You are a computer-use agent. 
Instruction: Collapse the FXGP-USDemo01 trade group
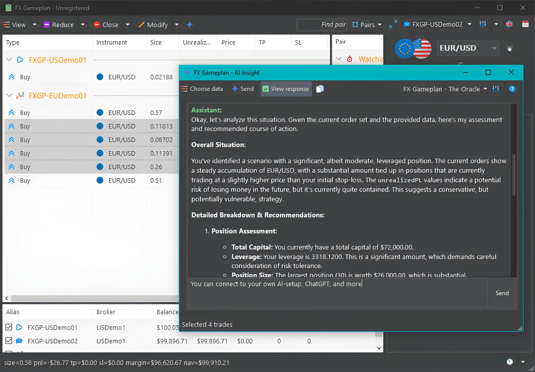[9, 60]
